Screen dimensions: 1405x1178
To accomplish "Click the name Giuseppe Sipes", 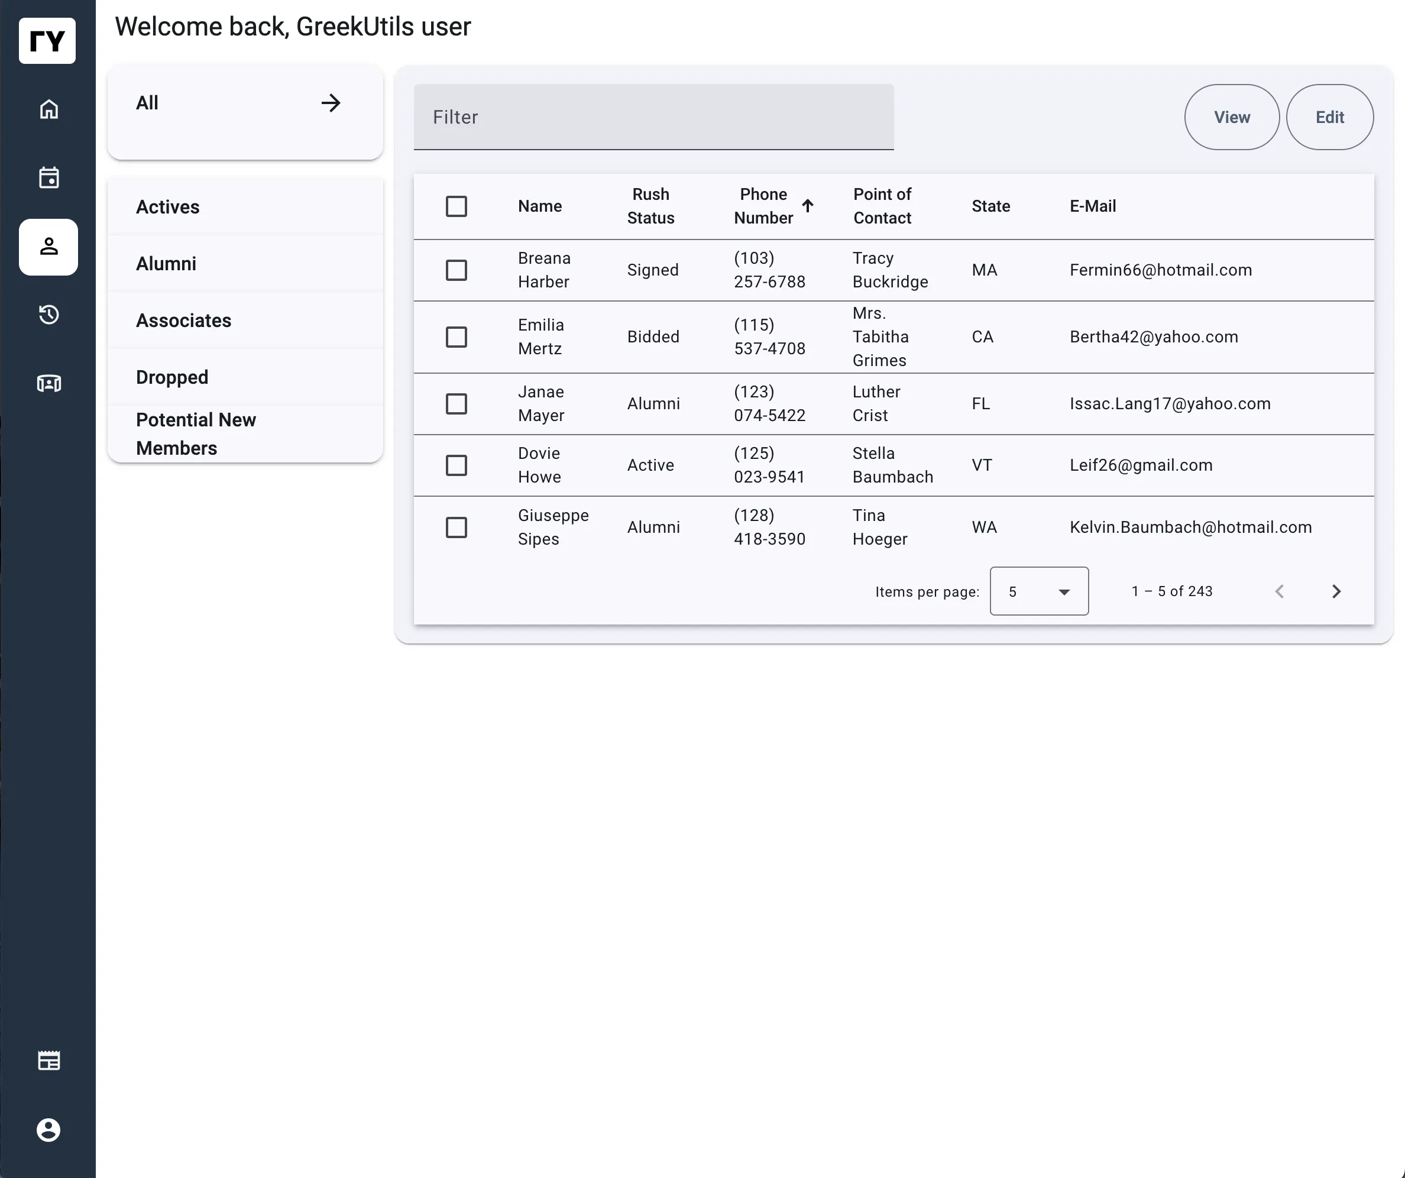I will click(x=553, y=527).
